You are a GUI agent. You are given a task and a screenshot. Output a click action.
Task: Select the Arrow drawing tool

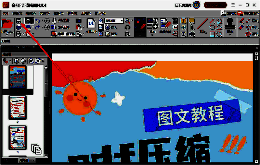[x=212, y=21]
